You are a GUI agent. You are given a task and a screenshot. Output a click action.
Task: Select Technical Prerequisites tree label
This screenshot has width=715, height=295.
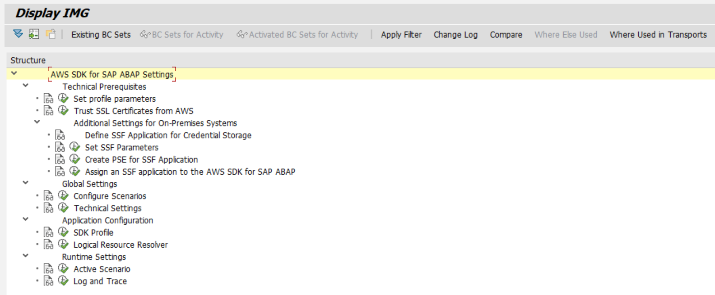click(x=104, y=86)
